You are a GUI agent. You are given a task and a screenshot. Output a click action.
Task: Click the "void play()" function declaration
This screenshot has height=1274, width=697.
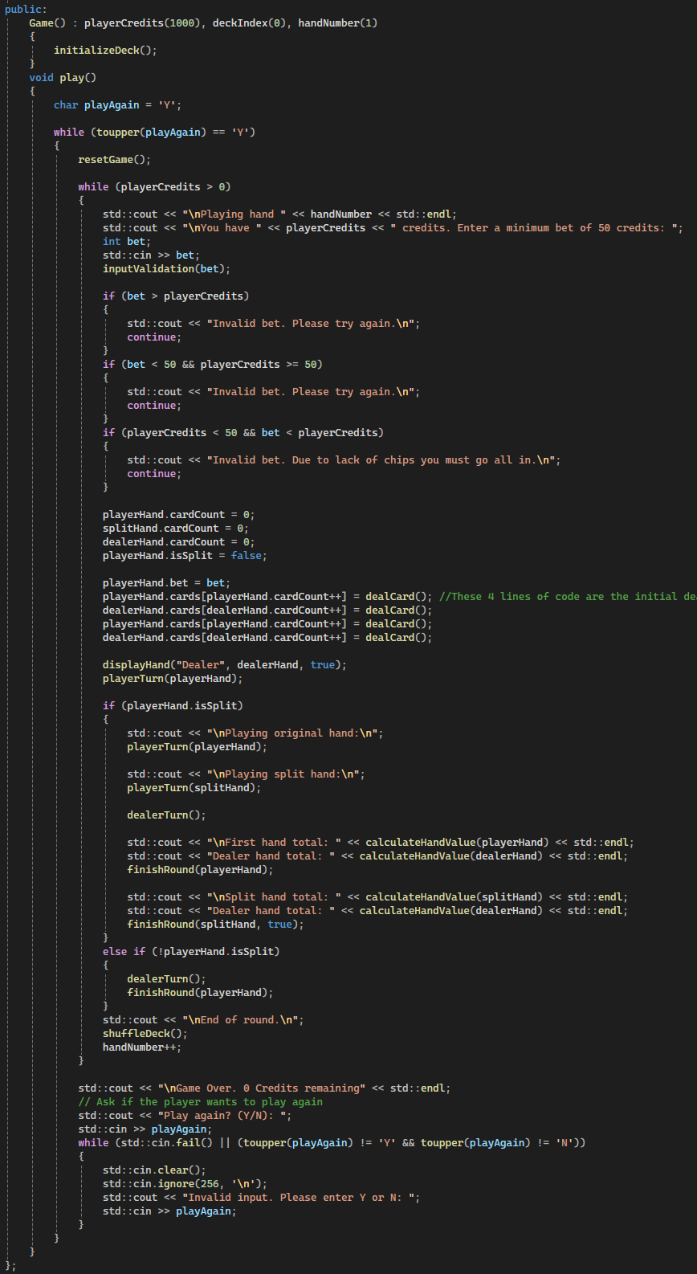(63, 77)
